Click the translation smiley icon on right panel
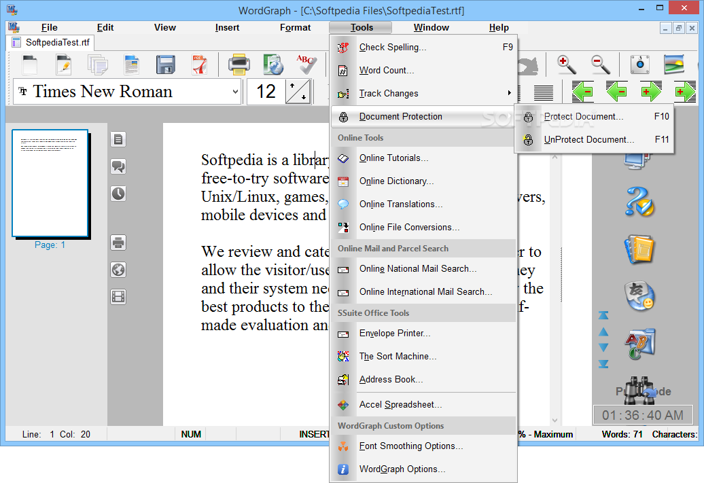 click(x=639, y=296)
